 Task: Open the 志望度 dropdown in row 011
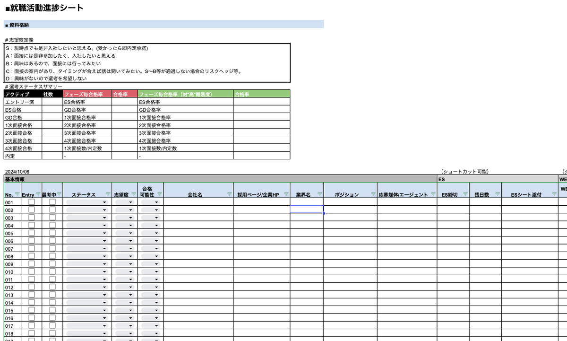coord(125,279)
